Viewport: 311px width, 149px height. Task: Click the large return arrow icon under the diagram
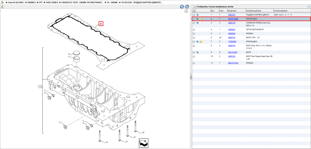(144, 143)
